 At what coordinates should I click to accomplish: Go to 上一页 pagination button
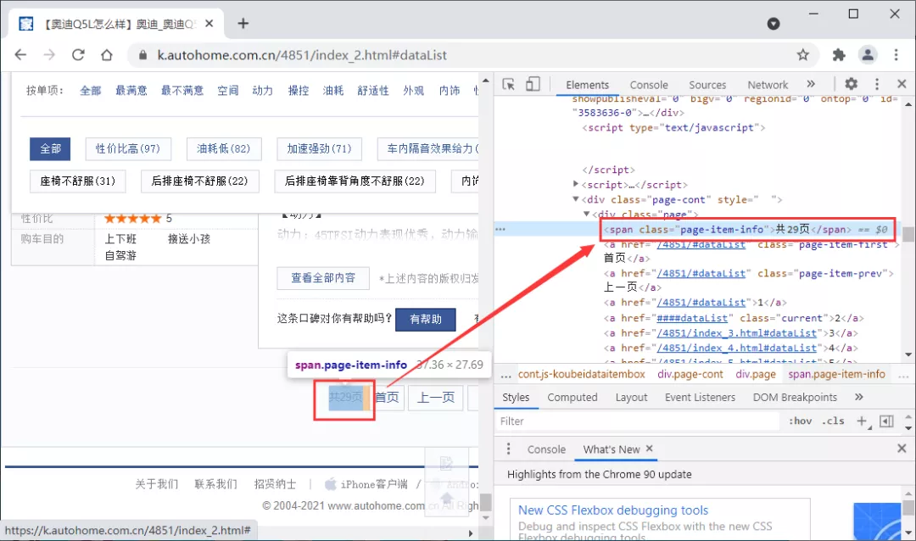pos(435,398)
